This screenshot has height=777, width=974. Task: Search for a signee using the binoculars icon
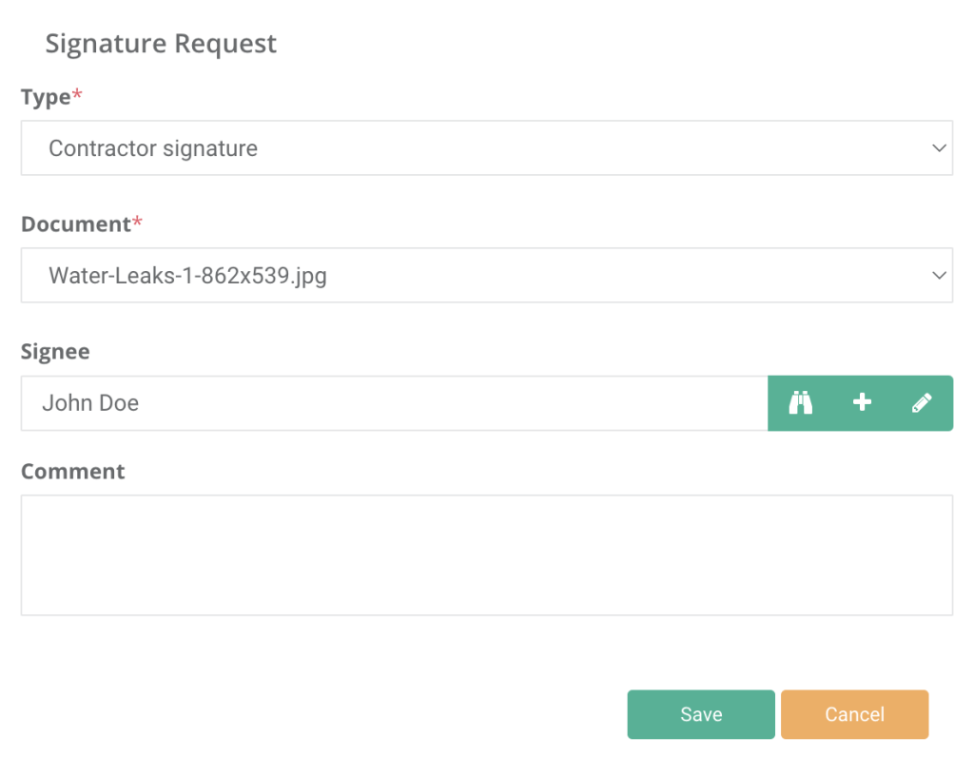point(800,403)
